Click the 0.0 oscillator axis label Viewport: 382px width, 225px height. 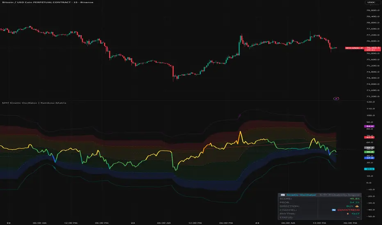(369, 183)
